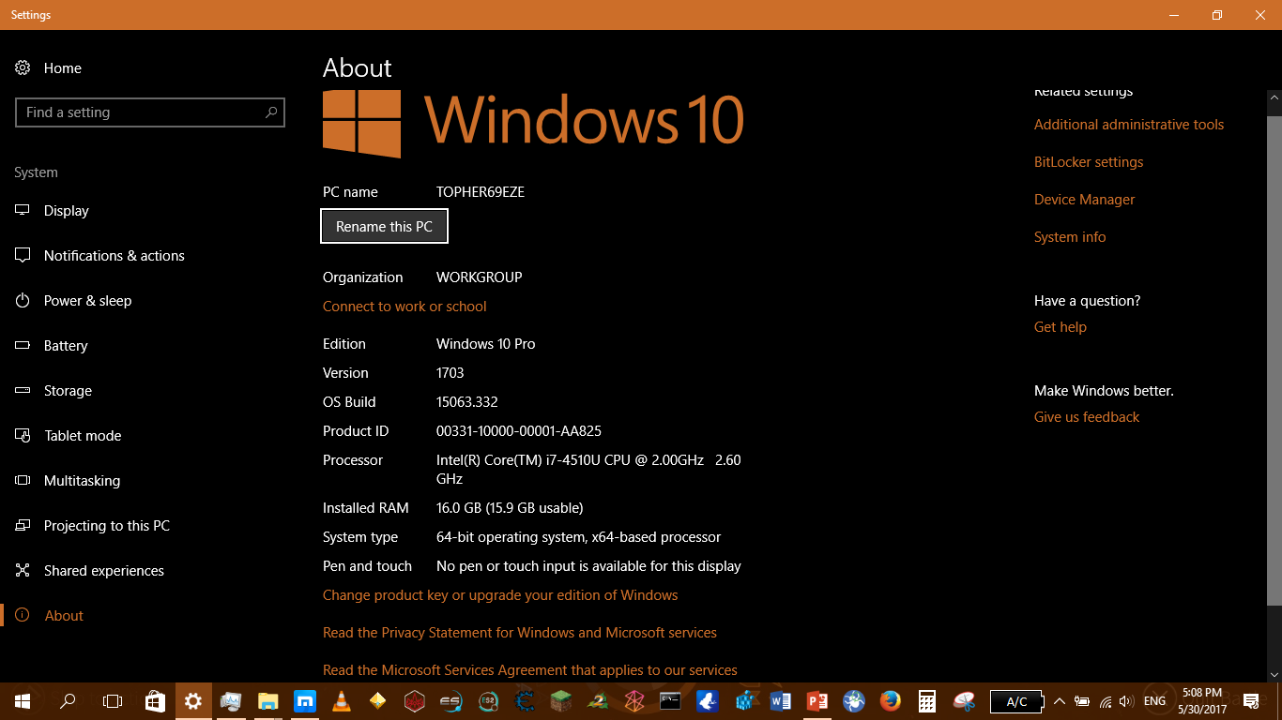Open the blue cubes taskbar icon
The image size is (1282, 720).
click(744, 701)
